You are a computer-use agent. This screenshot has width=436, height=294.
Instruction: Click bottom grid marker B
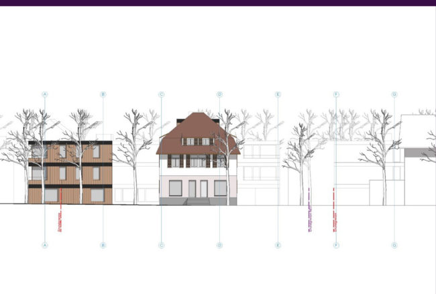click(103, 245)
